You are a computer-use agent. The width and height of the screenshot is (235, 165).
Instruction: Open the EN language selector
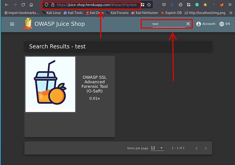coord(225,24)
